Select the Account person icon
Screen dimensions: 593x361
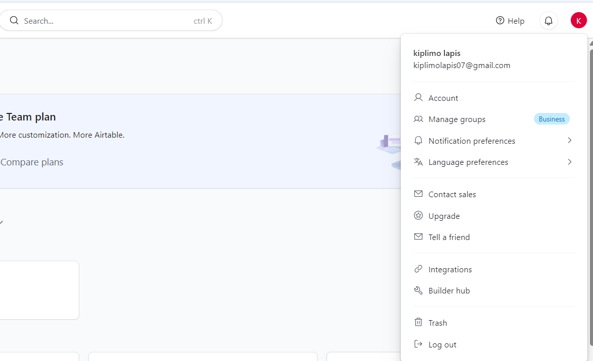pos(418,97)
